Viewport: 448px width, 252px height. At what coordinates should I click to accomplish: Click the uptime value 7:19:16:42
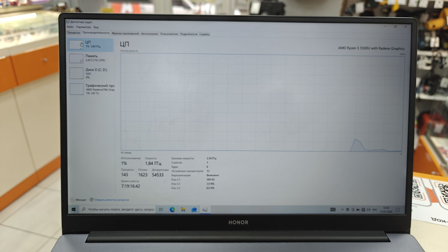[x=131, y=186]
